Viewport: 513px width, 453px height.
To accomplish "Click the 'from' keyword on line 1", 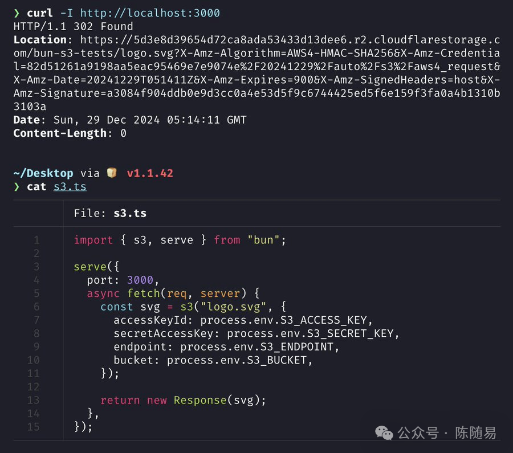I will pos(227,240).
